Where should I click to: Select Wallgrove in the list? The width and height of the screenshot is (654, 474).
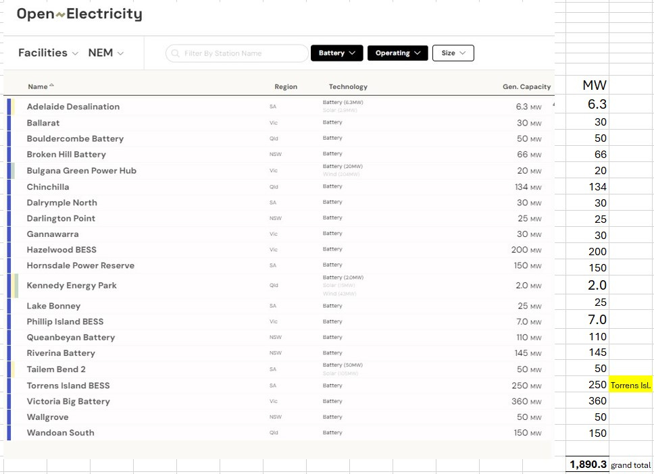click(47, 417)
